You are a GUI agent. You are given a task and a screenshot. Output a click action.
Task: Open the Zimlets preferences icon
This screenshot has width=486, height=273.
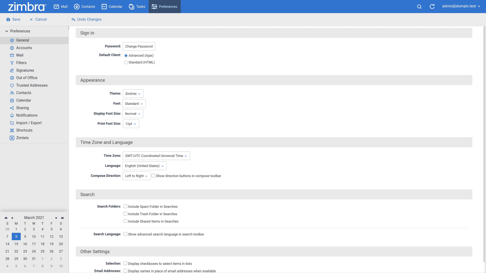coord(12,138)
